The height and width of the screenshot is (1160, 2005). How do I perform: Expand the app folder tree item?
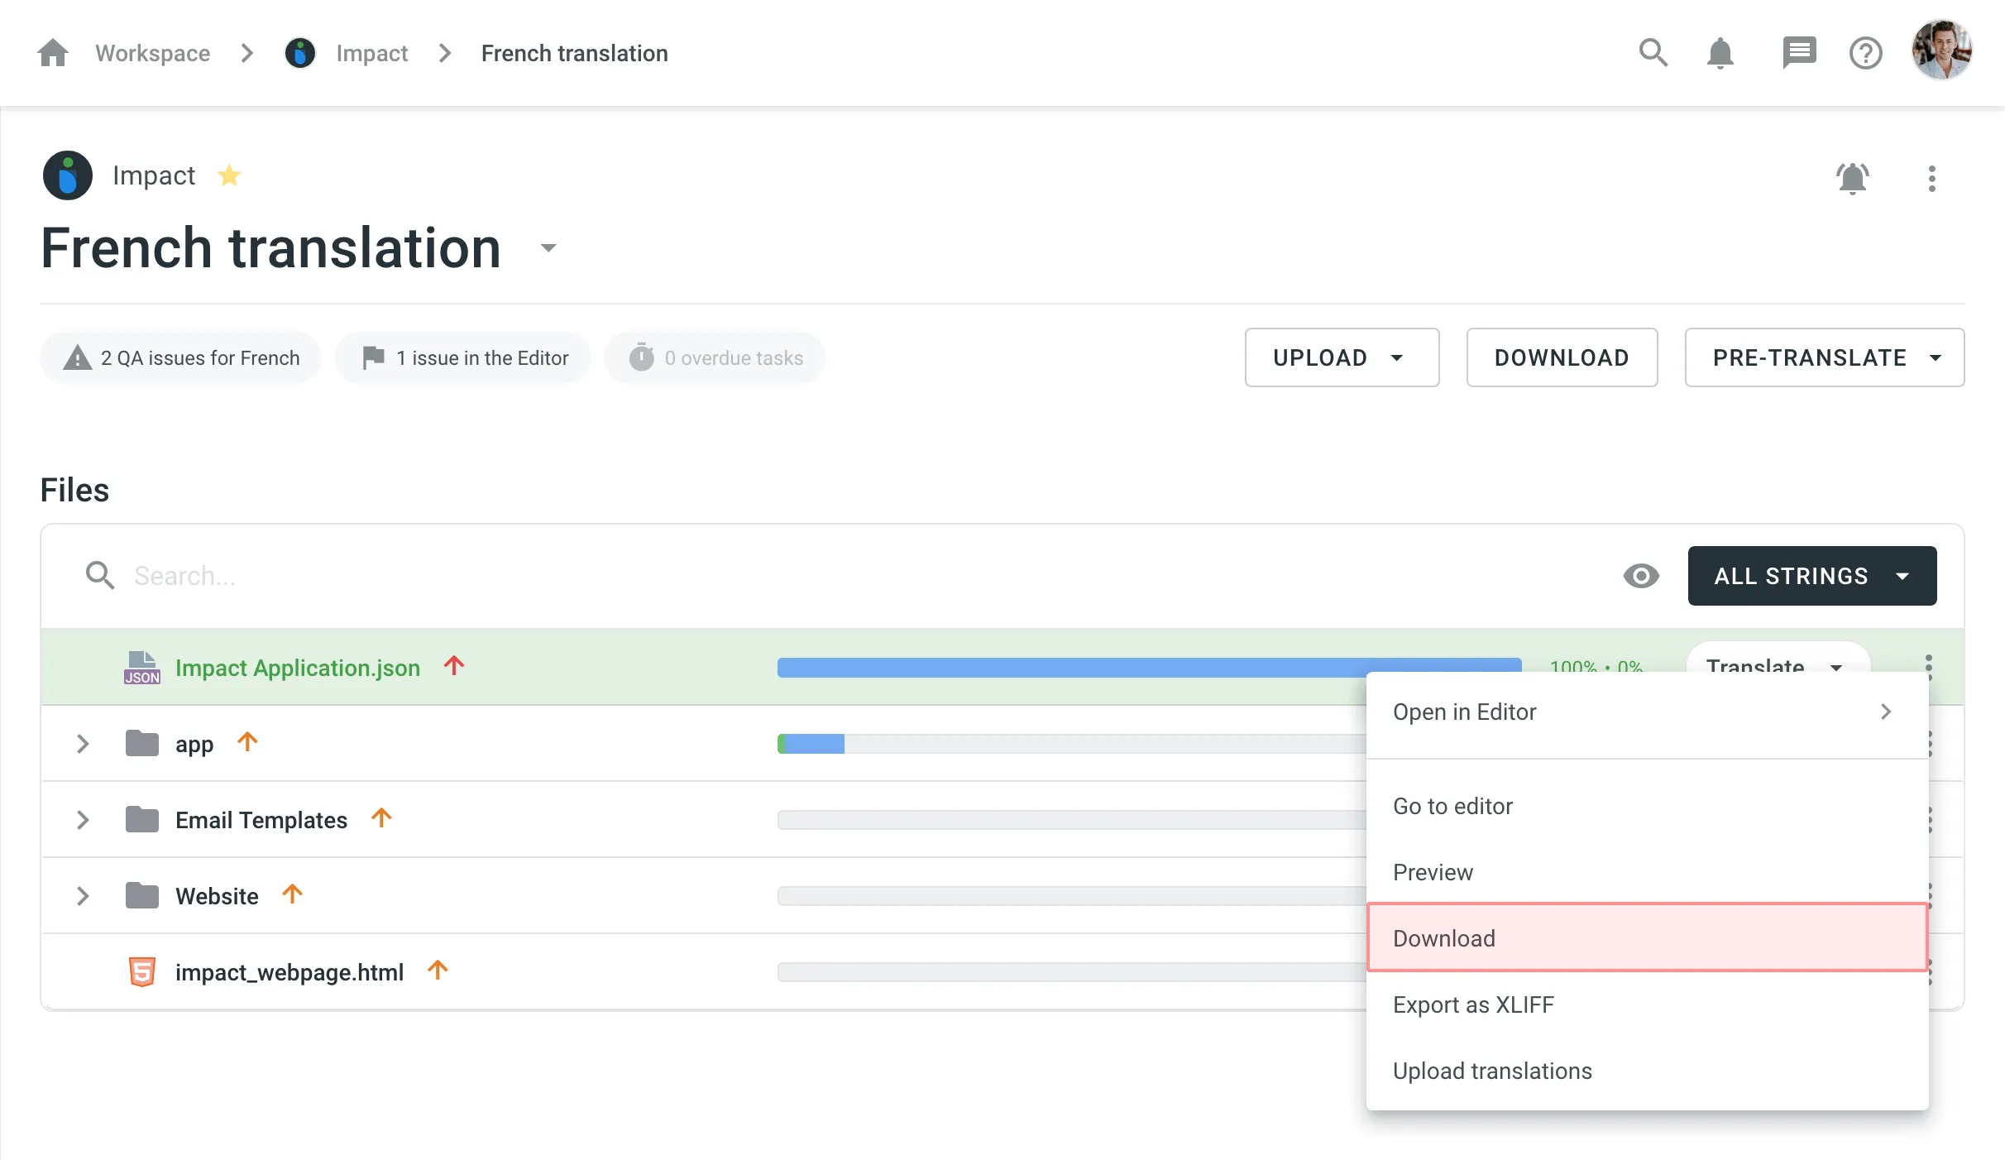(83, 745)
